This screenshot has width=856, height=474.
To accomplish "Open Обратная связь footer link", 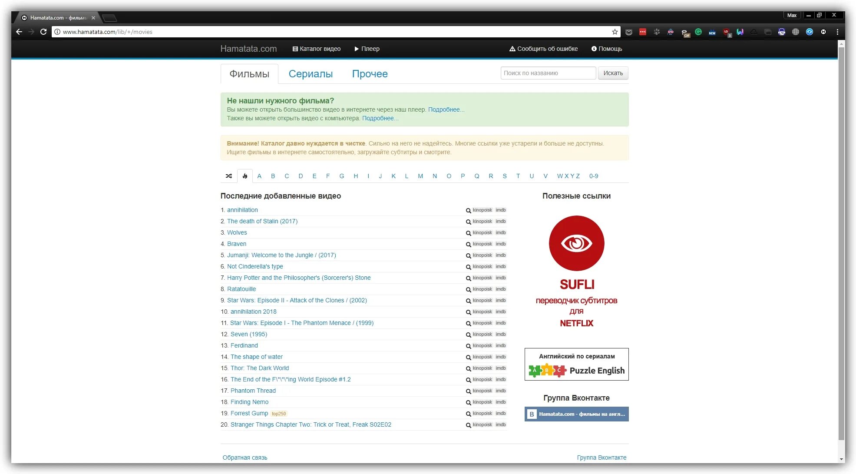I will tap(245, 457).
